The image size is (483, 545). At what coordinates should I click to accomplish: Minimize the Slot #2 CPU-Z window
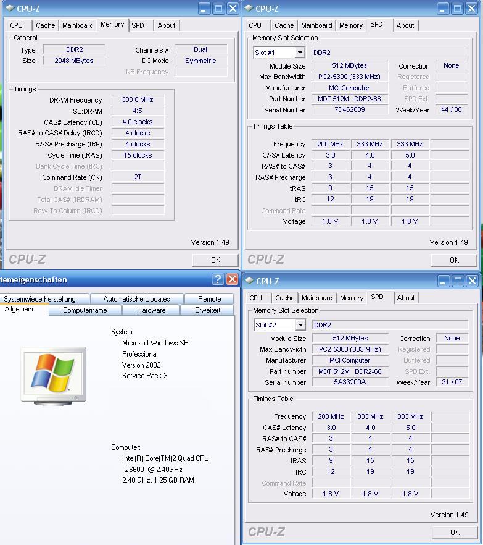[x=444, y=281]
